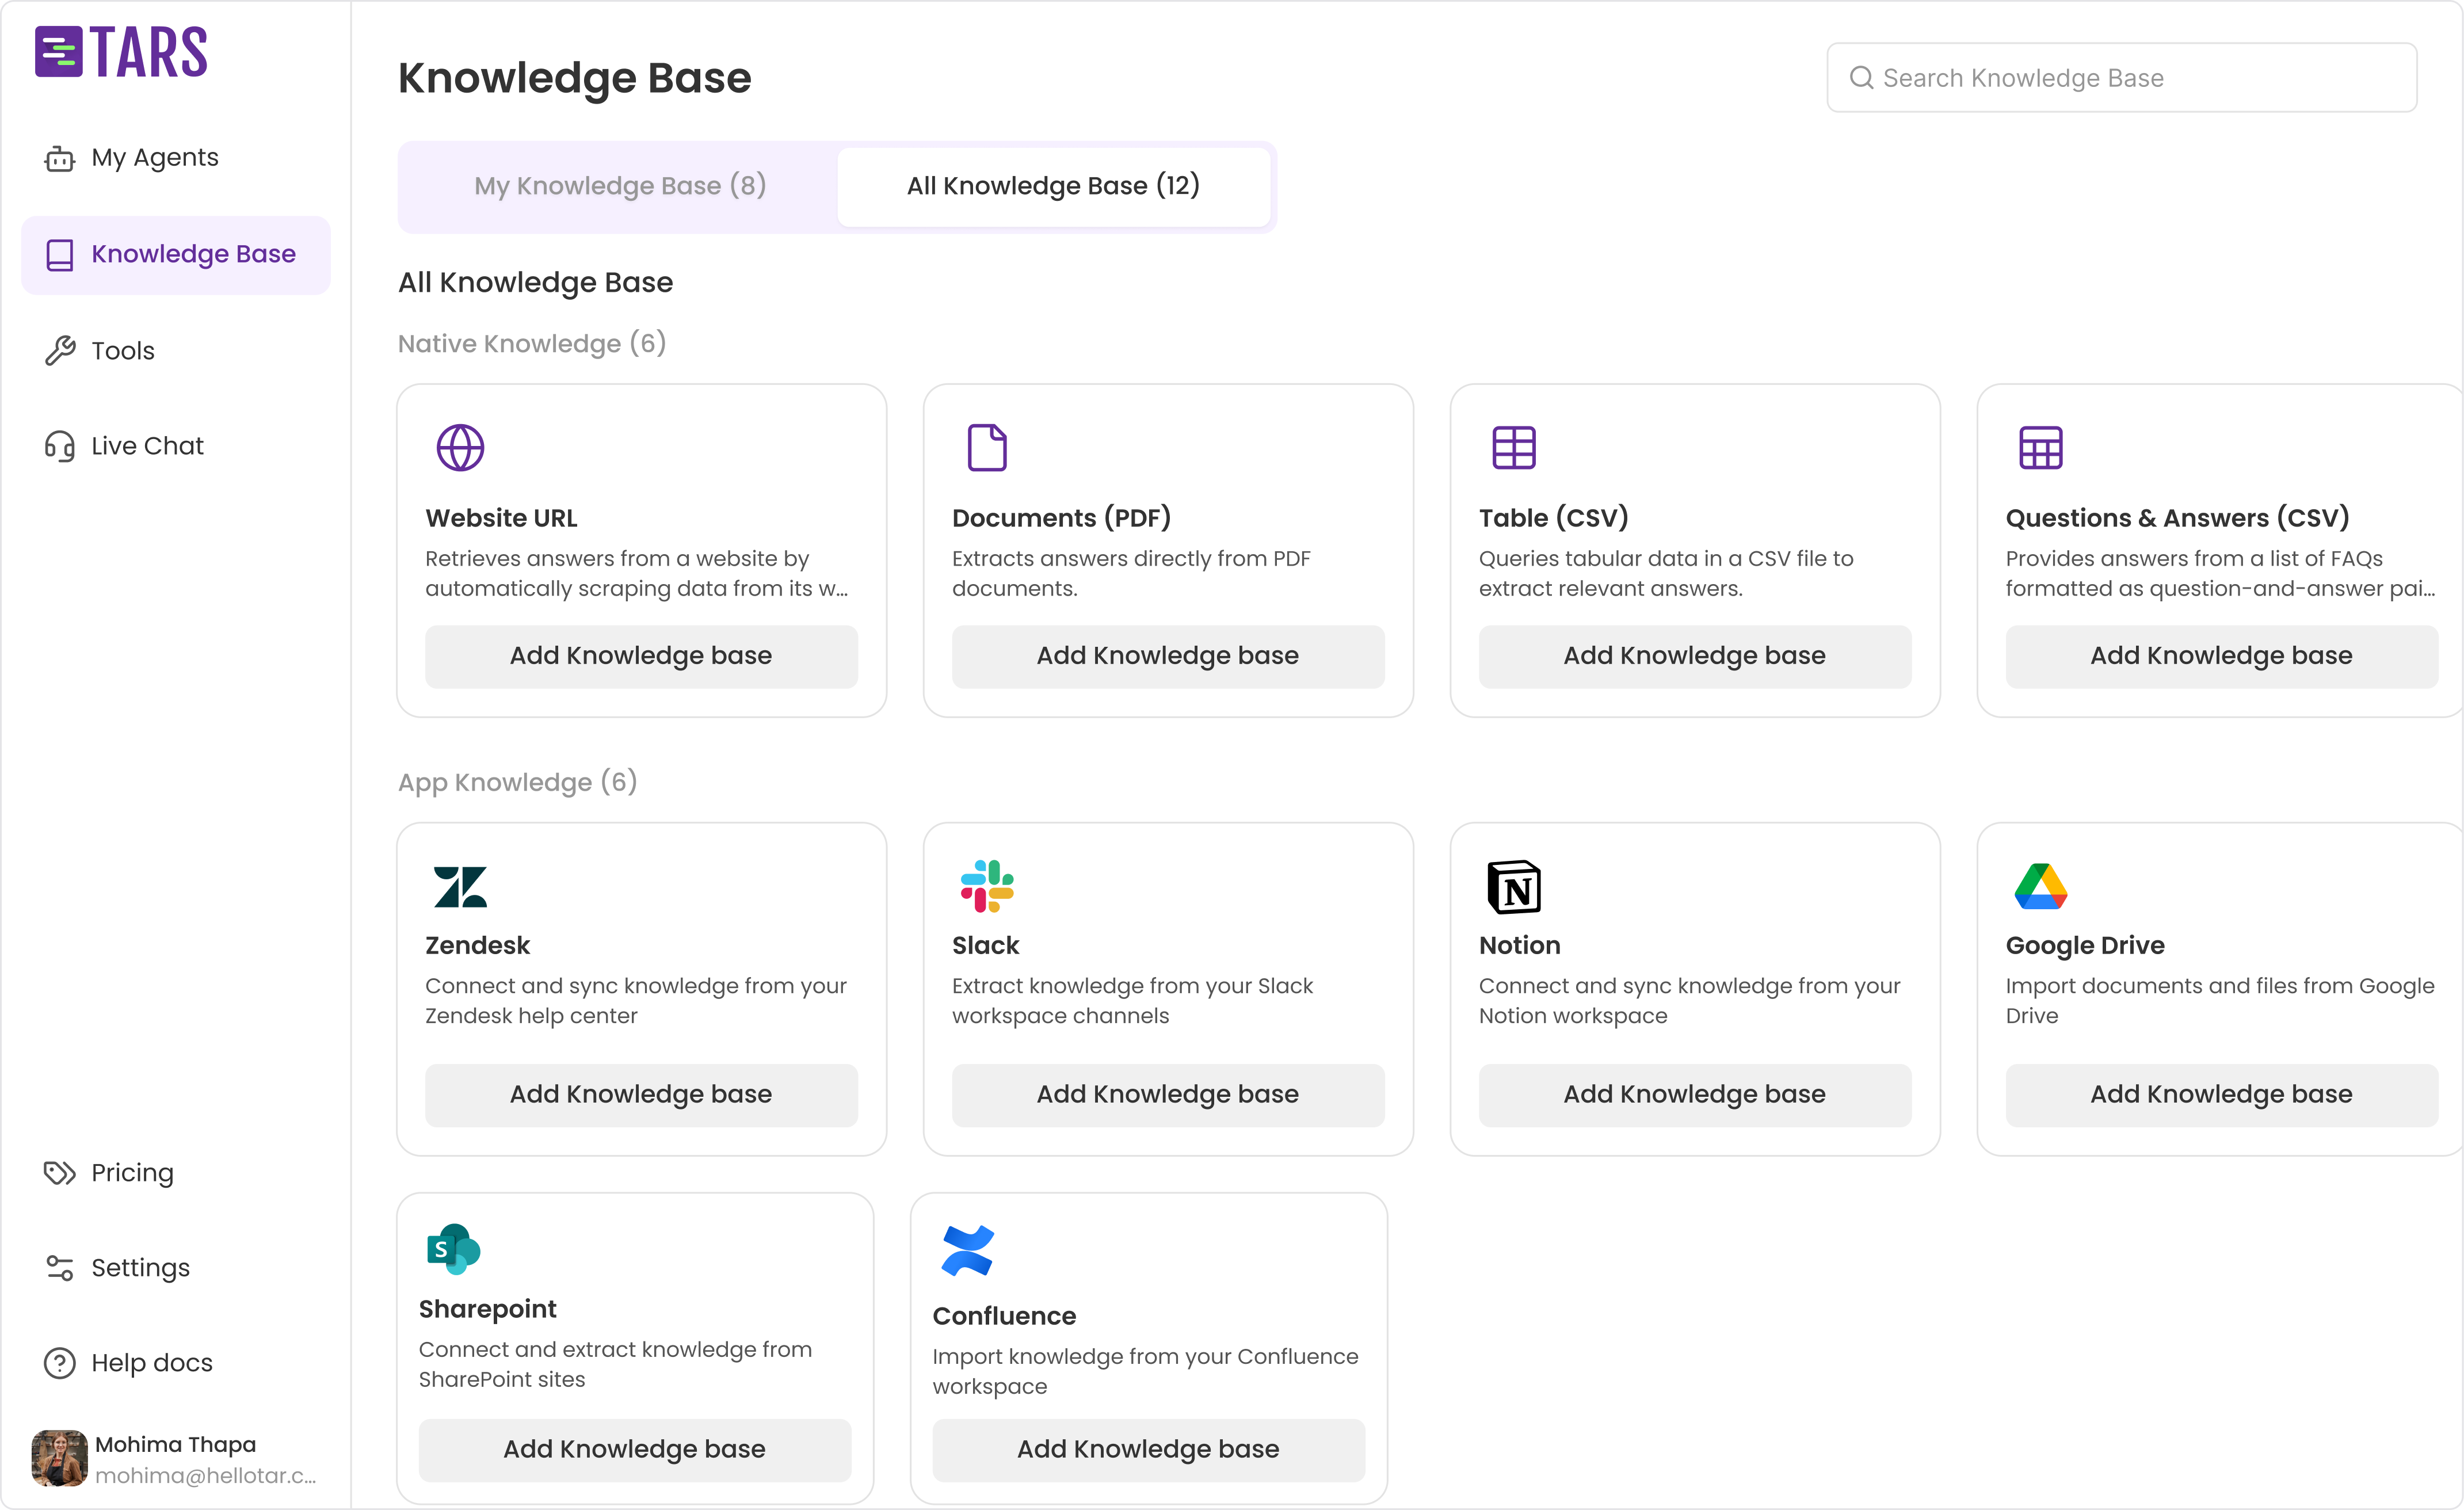Click the Notion logo icon
This screenshot has width=2464, height=1510.
[x=1514, y=886]
